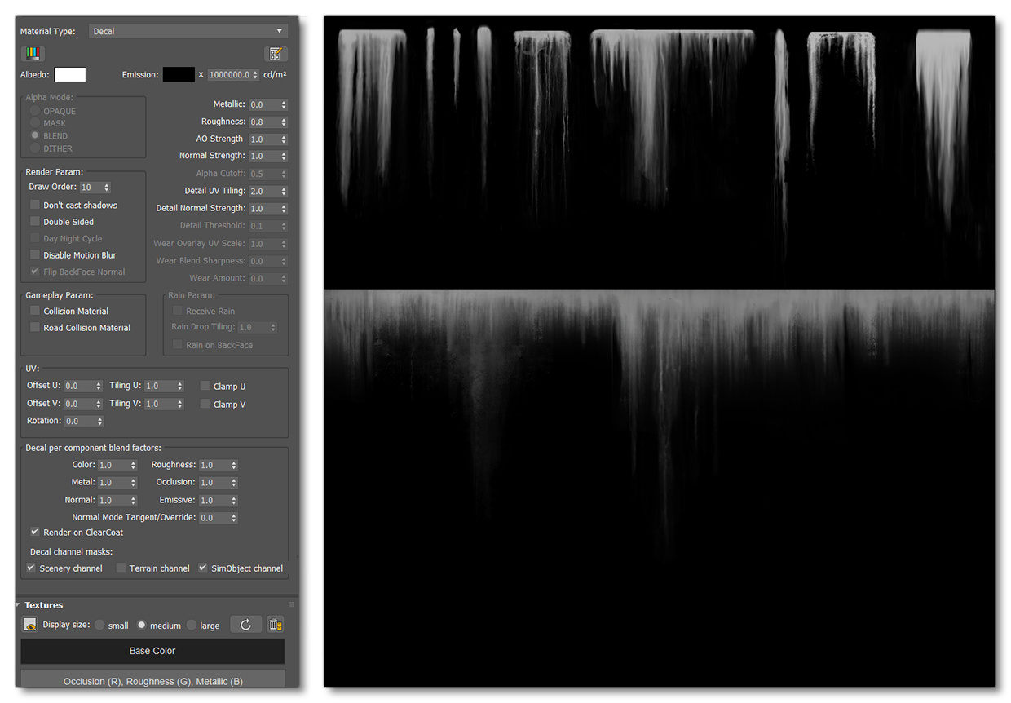The width and height of the screenshot is (1011, 703).
Task: Click the small panel options square beside Textures header
Action: click(290, 604)
